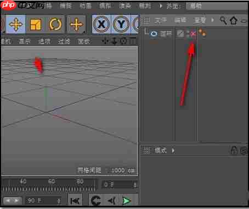Click the viewport zoom camera icon
The width and height of the screenshot is (249, 209).
point(114,41)
